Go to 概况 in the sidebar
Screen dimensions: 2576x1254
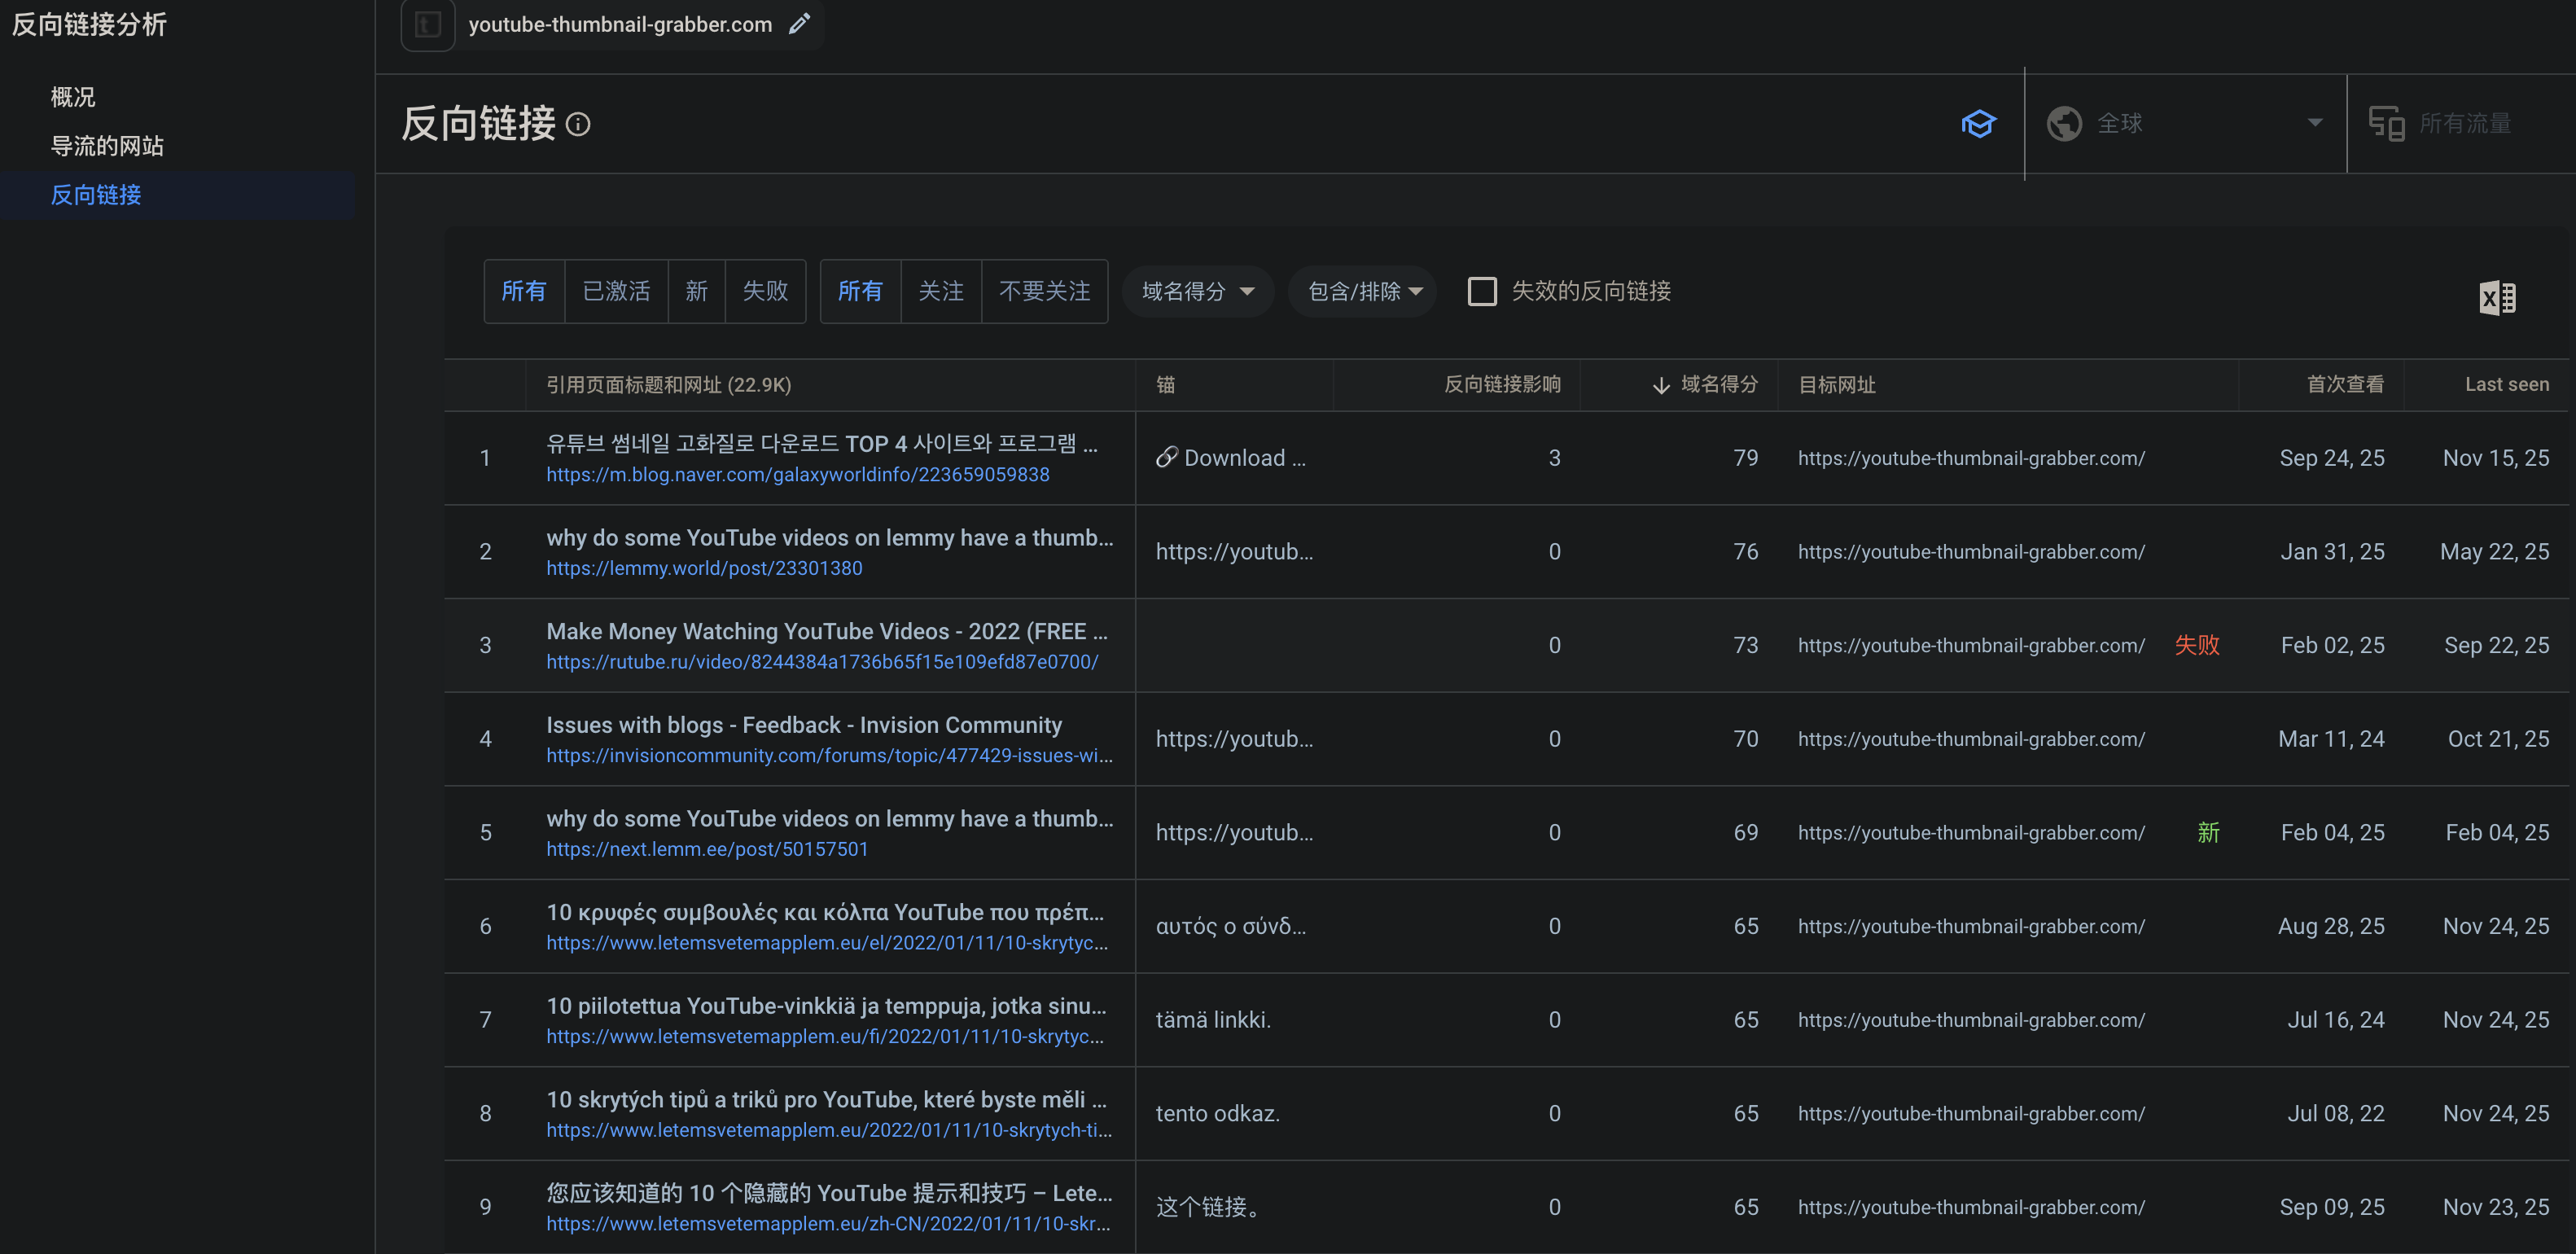[x=73, y=97]
